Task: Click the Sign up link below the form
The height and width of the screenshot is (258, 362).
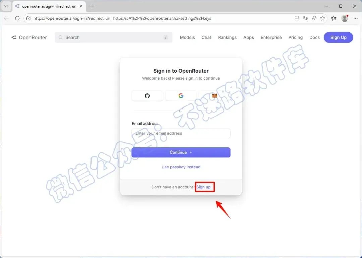Action: pyautogui.click(x=204, y=187)
